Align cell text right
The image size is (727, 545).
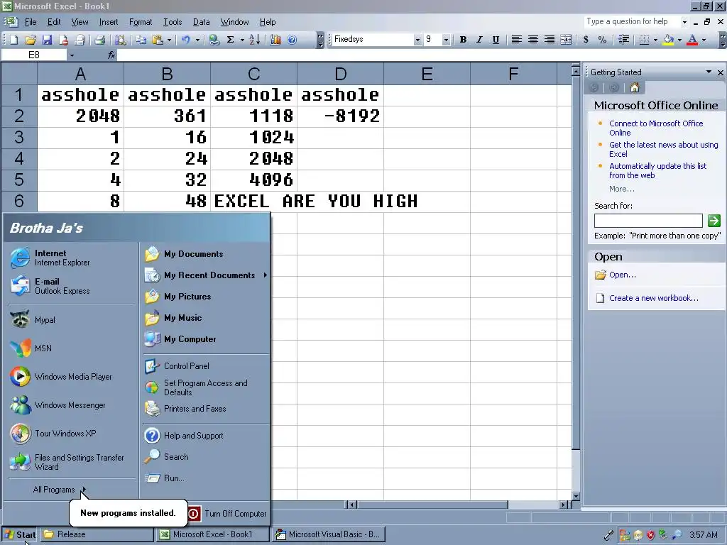pos(550,40)
